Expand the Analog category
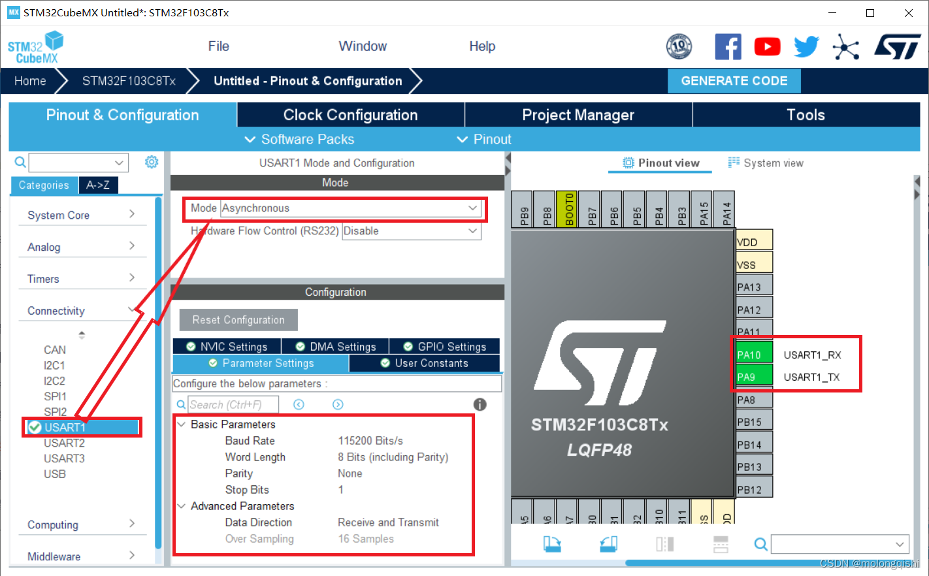The width and height of the screenshot is (929, 576). point(82,247)
